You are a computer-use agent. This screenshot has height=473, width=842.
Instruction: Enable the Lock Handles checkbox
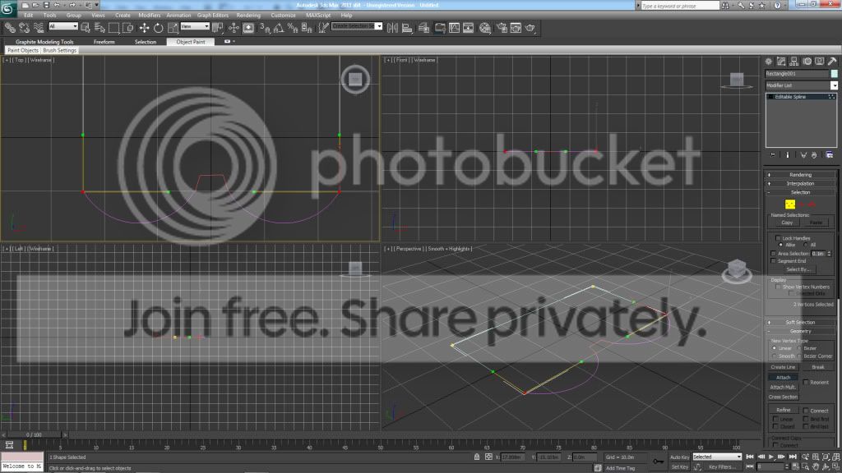click(x=778, y=238)
